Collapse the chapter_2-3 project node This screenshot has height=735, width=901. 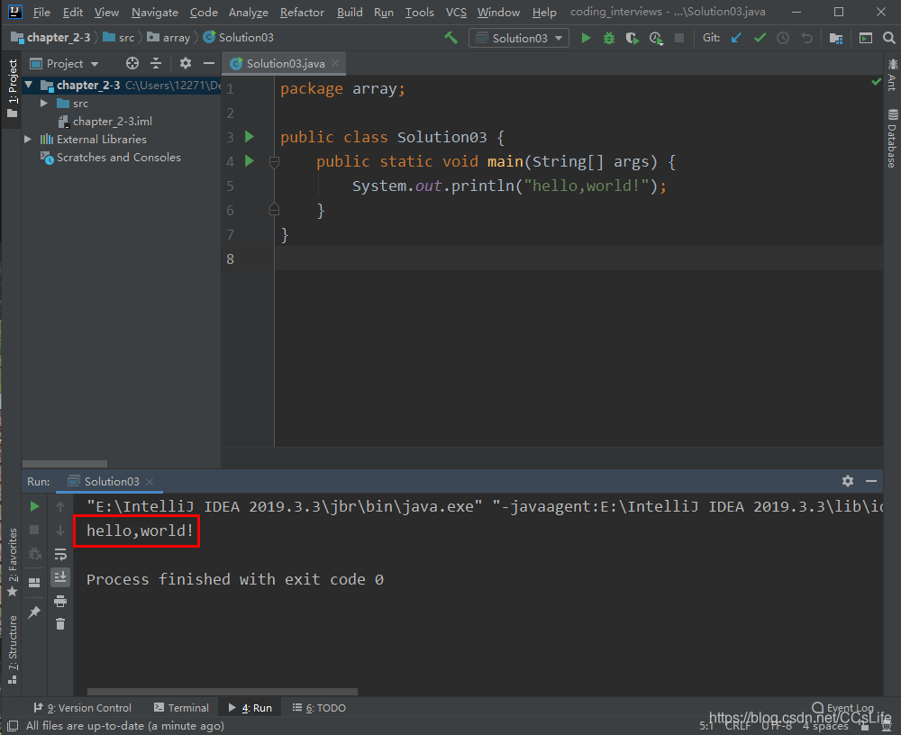tap(28, 85)
